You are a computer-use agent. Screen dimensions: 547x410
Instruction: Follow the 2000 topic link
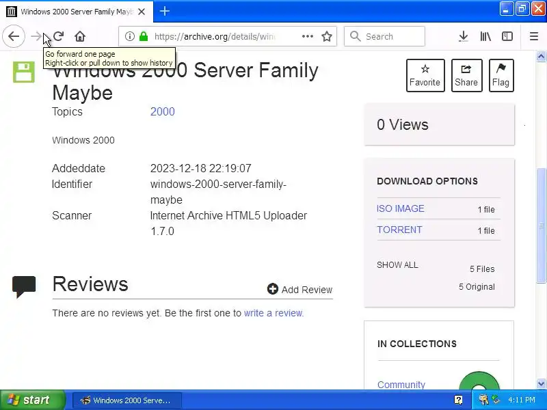click(163, 111)
